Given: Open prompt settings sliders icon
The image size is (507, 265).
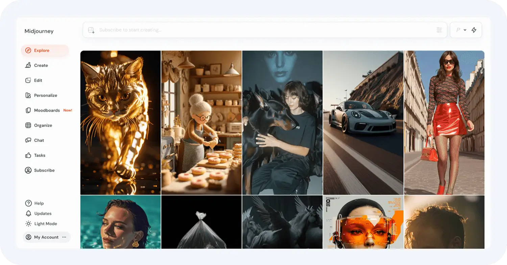Looking at the screenshot, I should click(x=439, y=30).
